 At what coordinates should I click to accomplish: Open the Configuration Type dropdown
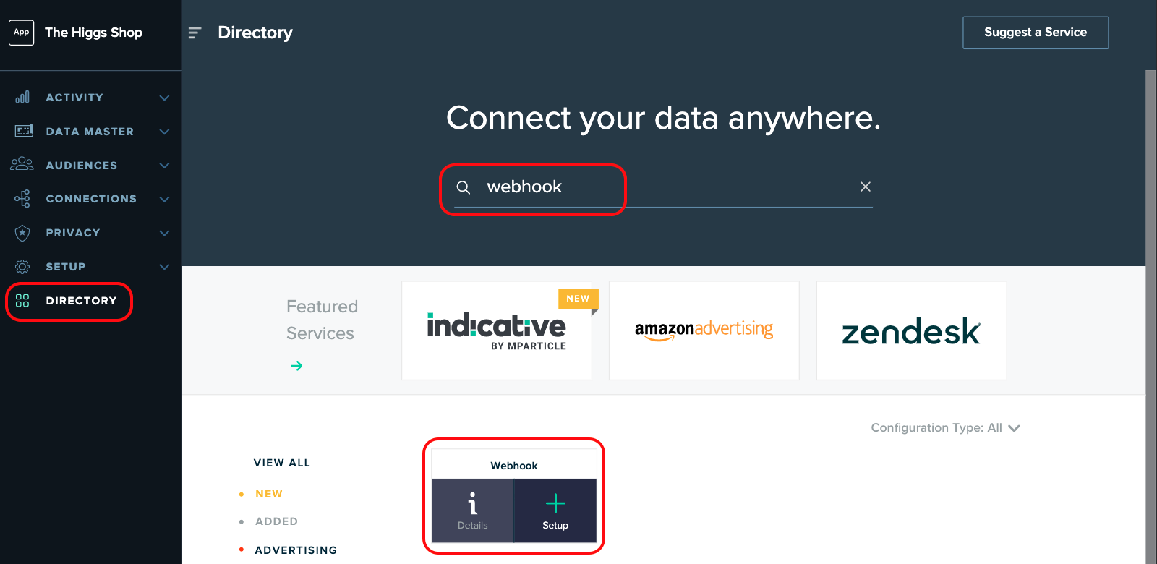click(945, 428)
